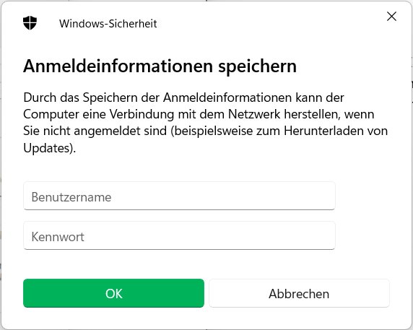Screen dimensions: 413x330
Task: Click the Benutzername placeholder text
Action: pos(71,197)
